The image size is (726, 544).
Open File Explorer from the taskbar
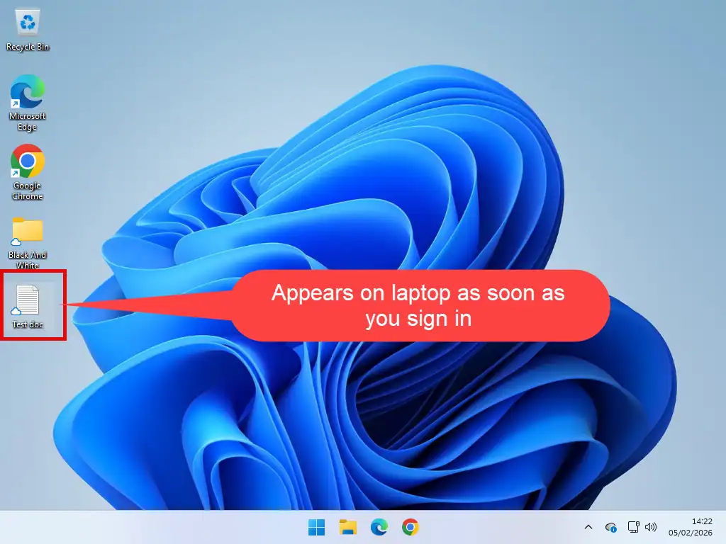(x=347, y=527)
